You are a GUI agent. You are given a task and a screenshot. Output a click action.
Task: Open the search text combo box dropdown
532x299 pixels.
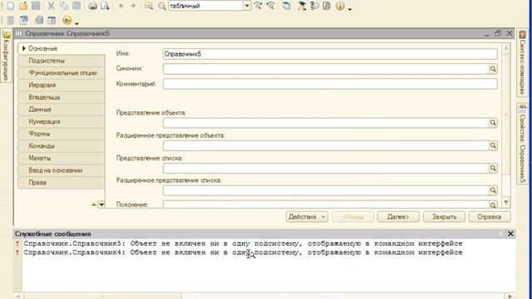click(x=247, y=6)
